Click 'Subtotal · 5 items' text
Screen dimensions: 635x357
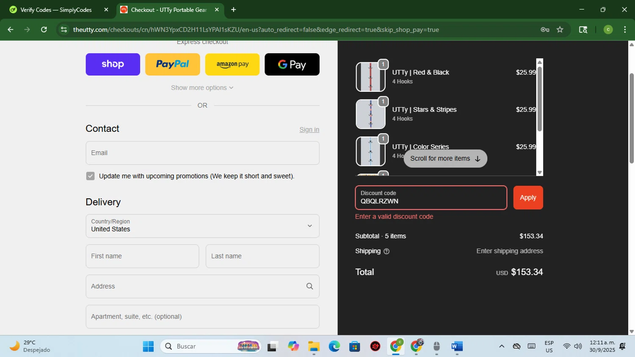point(381,236)
